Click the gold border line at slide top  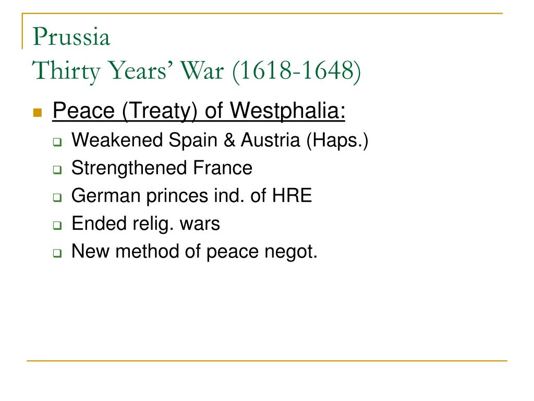[262, 13]
